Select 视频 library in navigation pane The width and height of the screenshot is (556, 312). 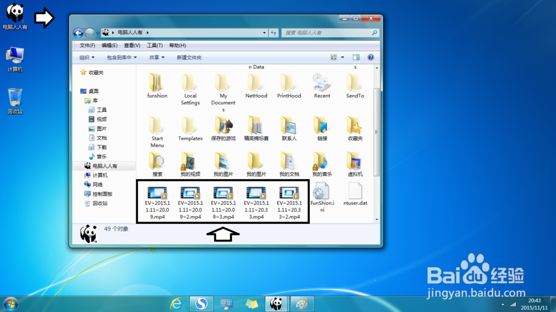coord(97,119)
